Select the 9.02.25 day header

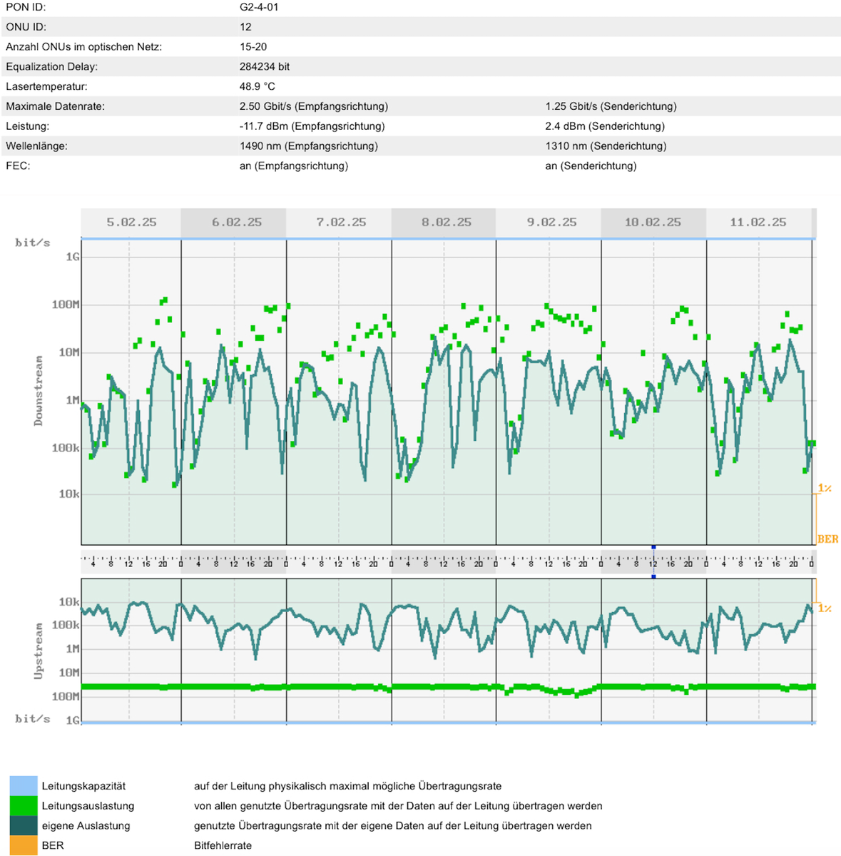tap(549, 223)
